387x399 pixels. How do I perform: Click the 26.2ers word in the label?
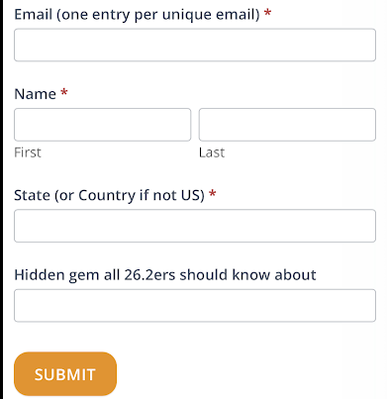149,275
